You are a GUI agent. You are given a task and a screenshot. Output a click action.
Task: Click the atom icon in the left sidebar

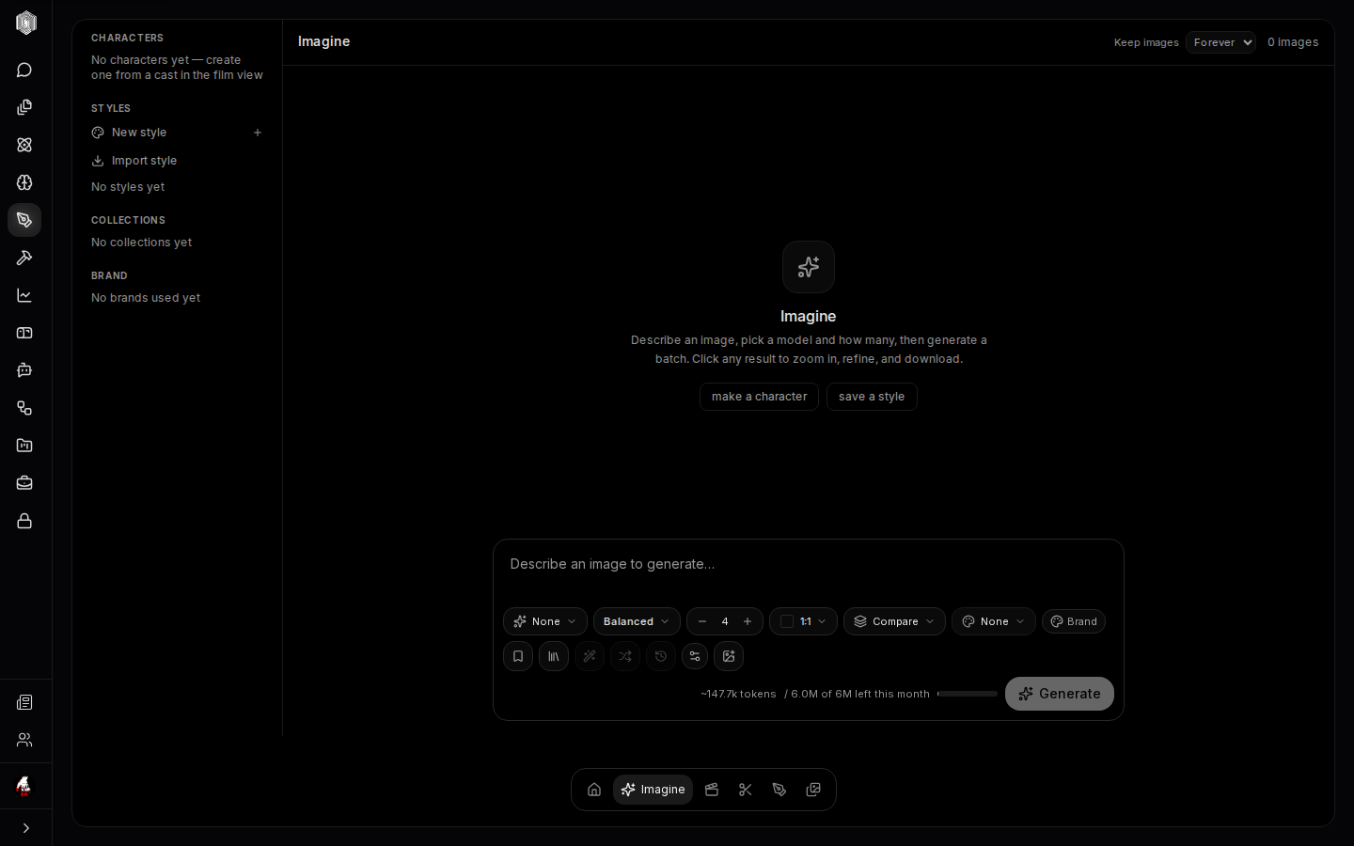click(24, 145)
